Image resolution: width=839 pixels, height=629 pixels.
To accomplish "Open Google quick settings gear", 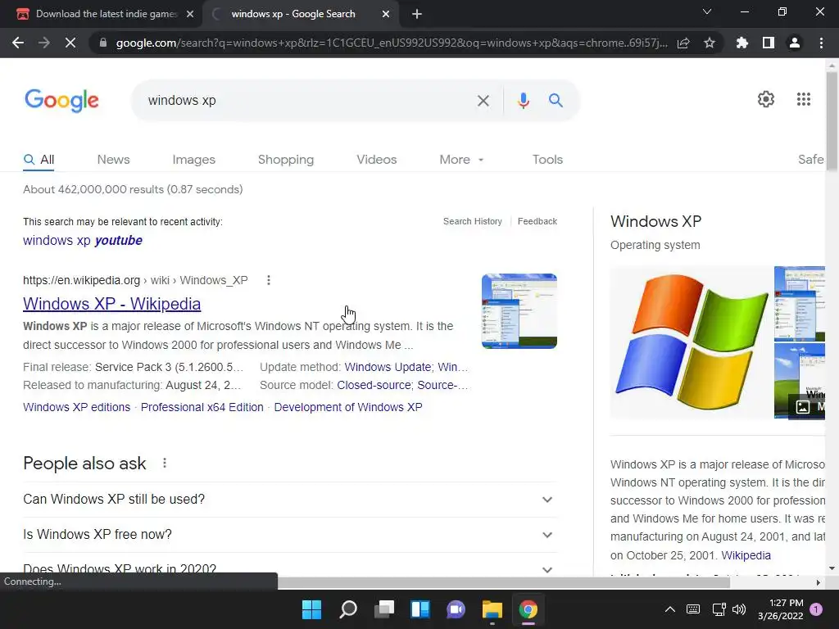I will [766, 99].
